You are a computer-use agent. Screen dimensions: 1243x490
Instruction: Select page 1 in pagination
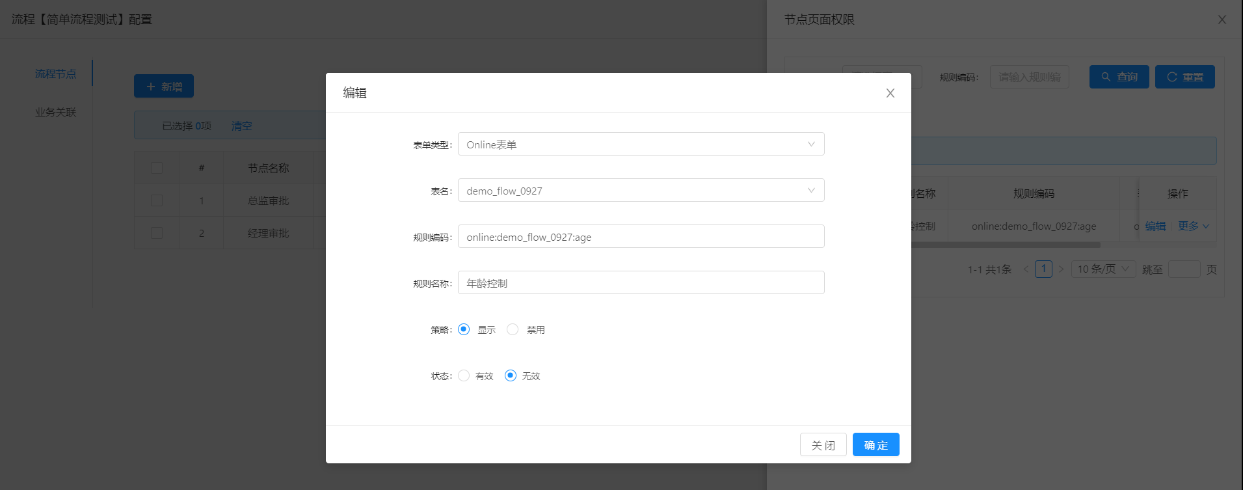pyautogui.click(x=1043, y=269)
